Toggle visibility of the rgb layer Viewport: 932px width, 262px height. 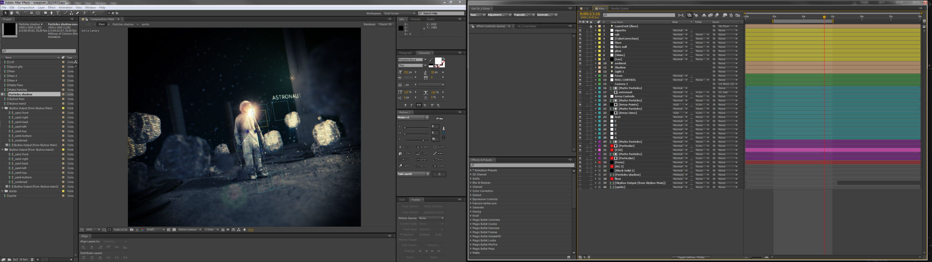point(580,35)
